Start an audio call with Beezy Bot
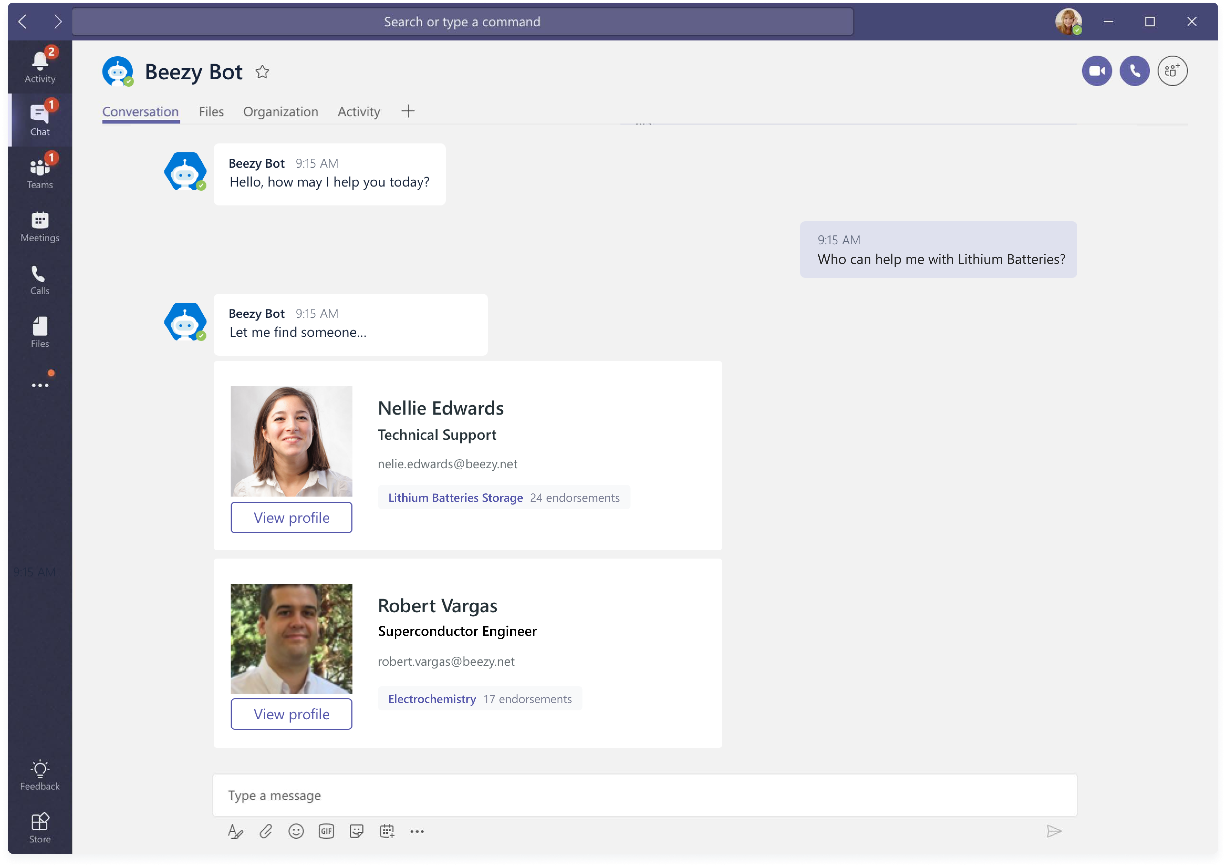Screen dimensions: 1226x867 tap(1134, 70)
